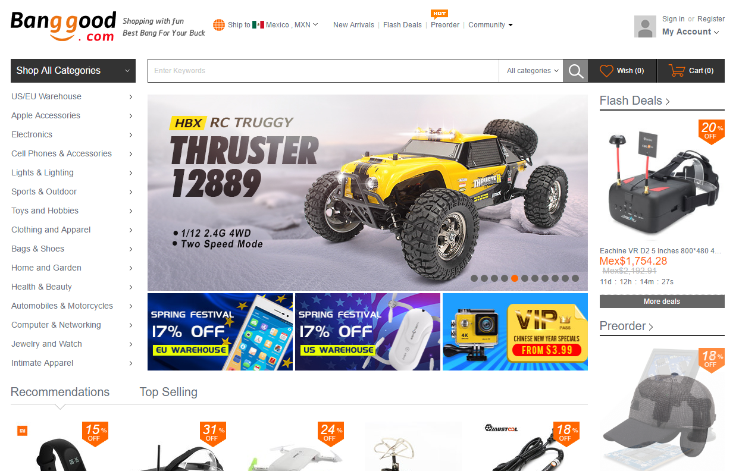This screenshot has height=471, width=739.
Task: Expand the Shop All Categories menu
Action: [x=73, y=71]
